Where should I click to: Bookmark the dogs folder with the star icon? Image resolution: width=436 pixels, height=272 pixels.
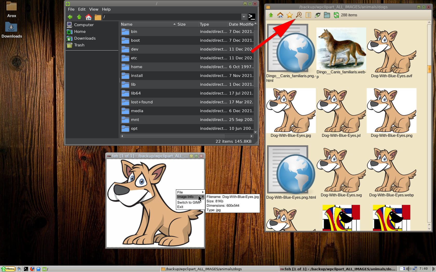click(x=289, y=15)
